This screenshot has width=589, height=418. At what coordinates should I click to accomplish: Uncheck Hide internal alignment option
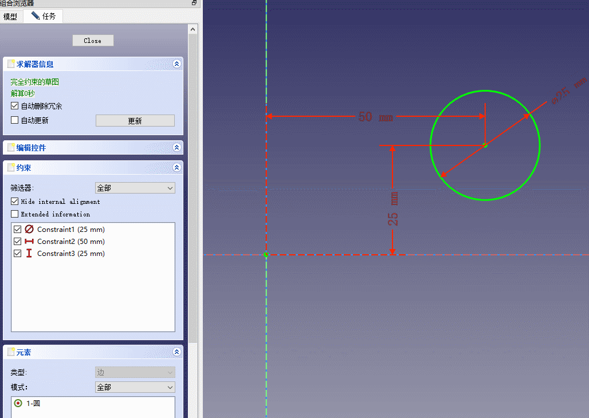(15, 202)
